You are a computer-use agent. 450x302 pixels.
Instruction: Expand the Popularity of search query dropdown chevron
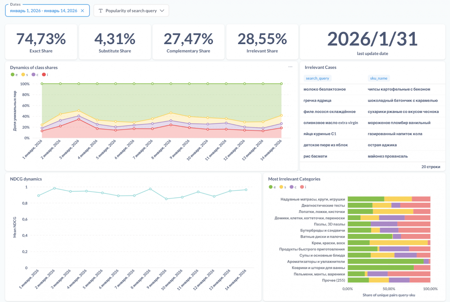162,11
